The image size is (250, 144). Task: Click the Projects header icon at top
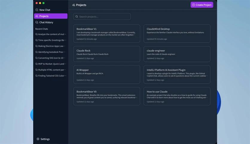point(74,5)
